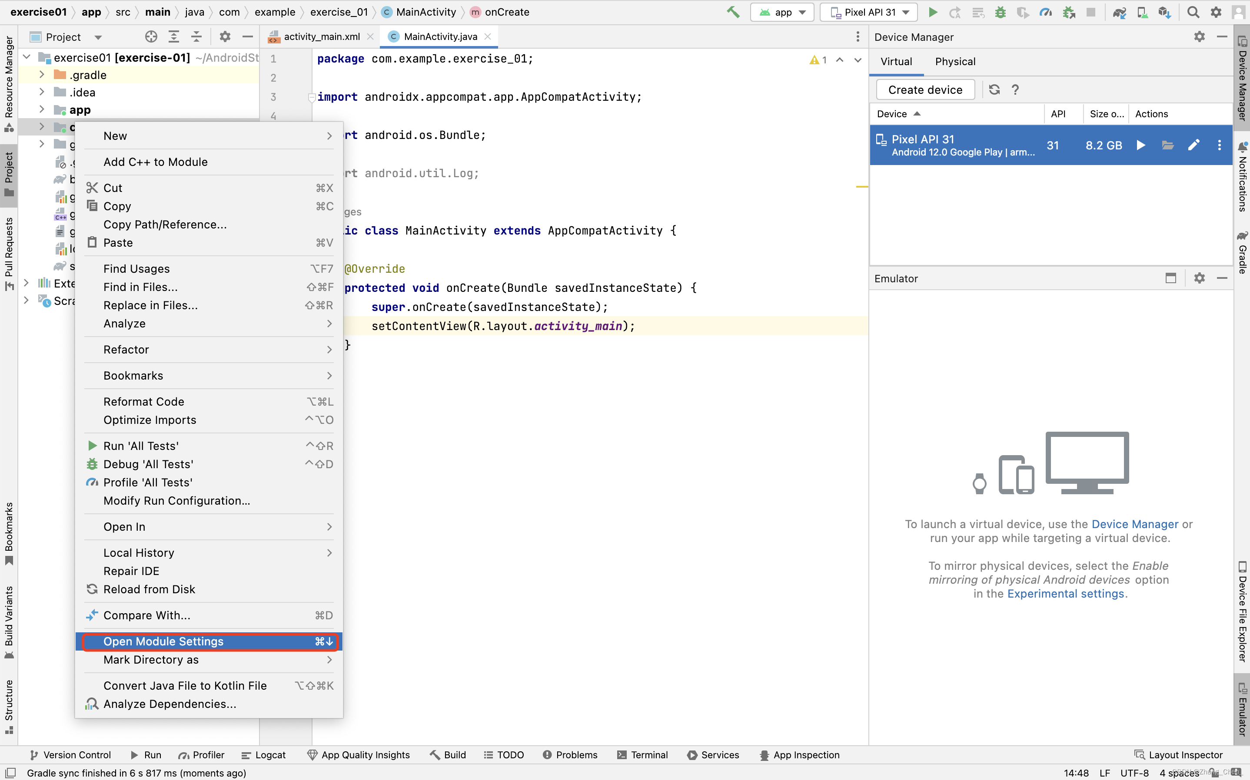Select Open Module Settings menu item
1250x780 pixels.
pyautogui.click(x=209, y=641)
